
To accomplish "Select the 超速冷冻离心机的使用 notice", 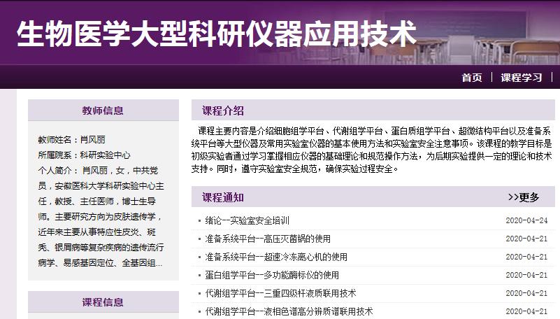I will tap(276, 257).
